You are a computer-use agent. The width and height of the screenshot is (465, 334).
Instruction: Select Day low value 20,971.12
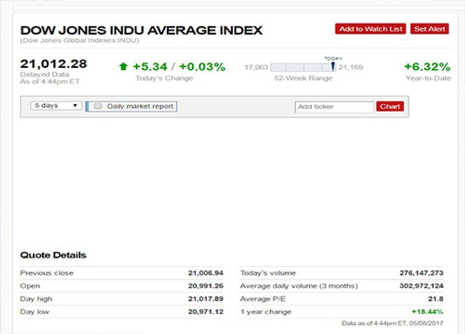coord(206,312)
